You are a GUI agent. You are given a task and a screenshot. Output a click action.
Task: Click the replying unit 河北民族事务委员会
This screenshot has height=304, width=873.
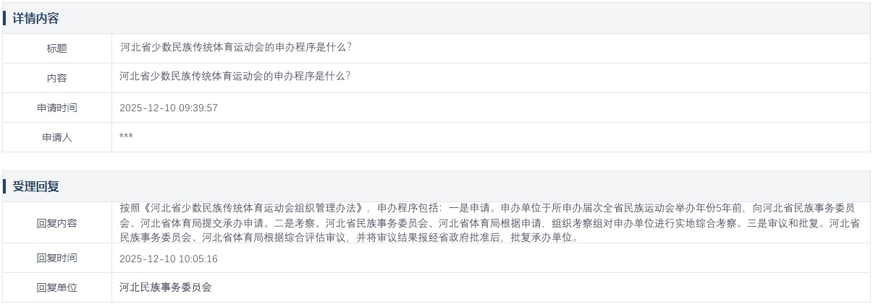pos(166,287)
